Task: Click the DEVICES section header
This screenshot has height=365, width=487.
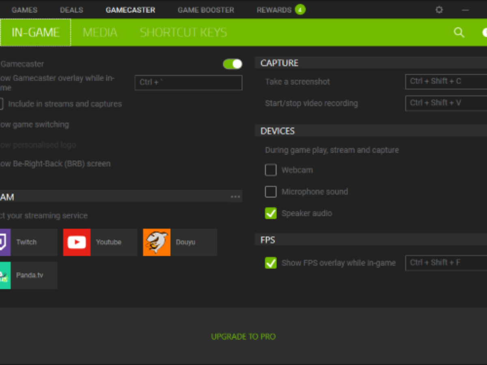Action: click(x=371, y=131)
